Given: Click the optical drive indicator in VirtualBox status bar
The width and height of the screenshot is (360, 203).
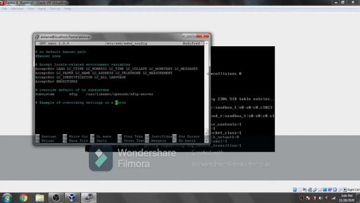Looking at the screenshot, I should click(x=300, y=189).
